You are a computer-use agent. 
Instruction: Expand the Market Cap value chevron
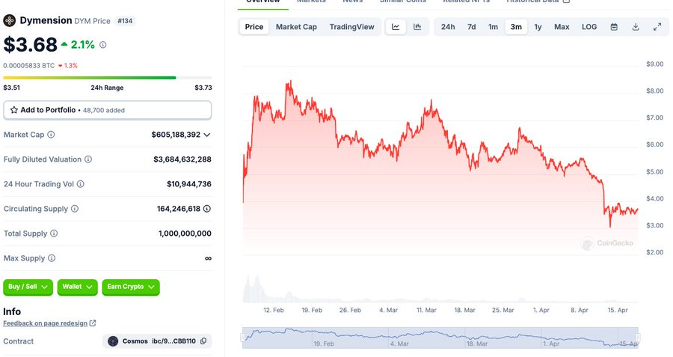click(x=207, y=135)
